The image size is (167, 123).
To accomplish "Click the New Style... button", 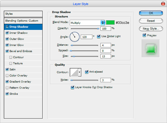I will coord(151,29).
